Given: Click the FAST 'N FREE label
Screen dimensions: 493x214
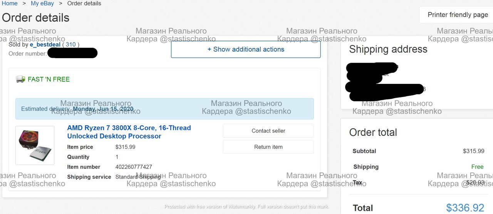Looking at the screenshot, I should coord(49,79).
